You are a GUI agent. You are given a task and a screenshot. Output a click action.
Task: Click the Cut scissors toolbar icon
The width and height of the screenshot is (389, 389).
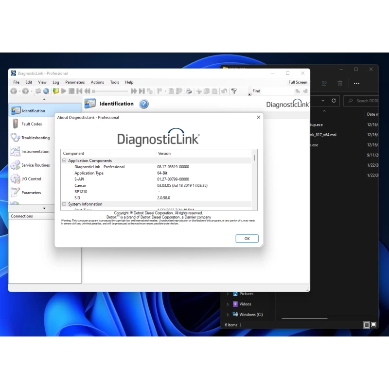(199, 91)
